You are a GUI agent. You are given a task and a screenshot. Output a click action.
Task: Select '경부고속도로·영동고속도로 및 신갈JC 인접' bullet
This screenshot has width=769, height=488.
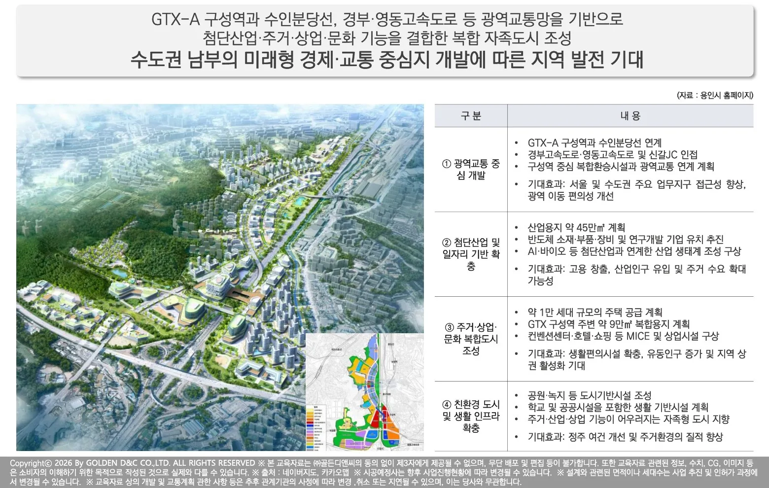pyautogui.click(x=613, y=155)
